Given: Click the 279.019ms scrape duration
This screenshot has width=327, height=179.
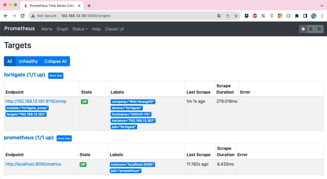Looking at the screenshot, I should [227, 101].
